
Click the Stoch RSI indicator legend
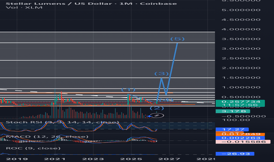(x=62, y=122)
